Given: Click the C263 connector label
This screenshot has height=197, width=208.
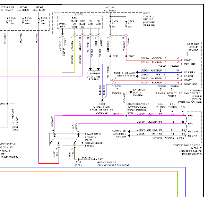Looking at the screenshot, I should pyautogui.click(x=118, y=86).
